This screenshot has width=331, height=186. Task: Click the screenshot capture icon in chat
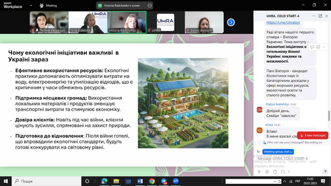[x=283, y=172]
